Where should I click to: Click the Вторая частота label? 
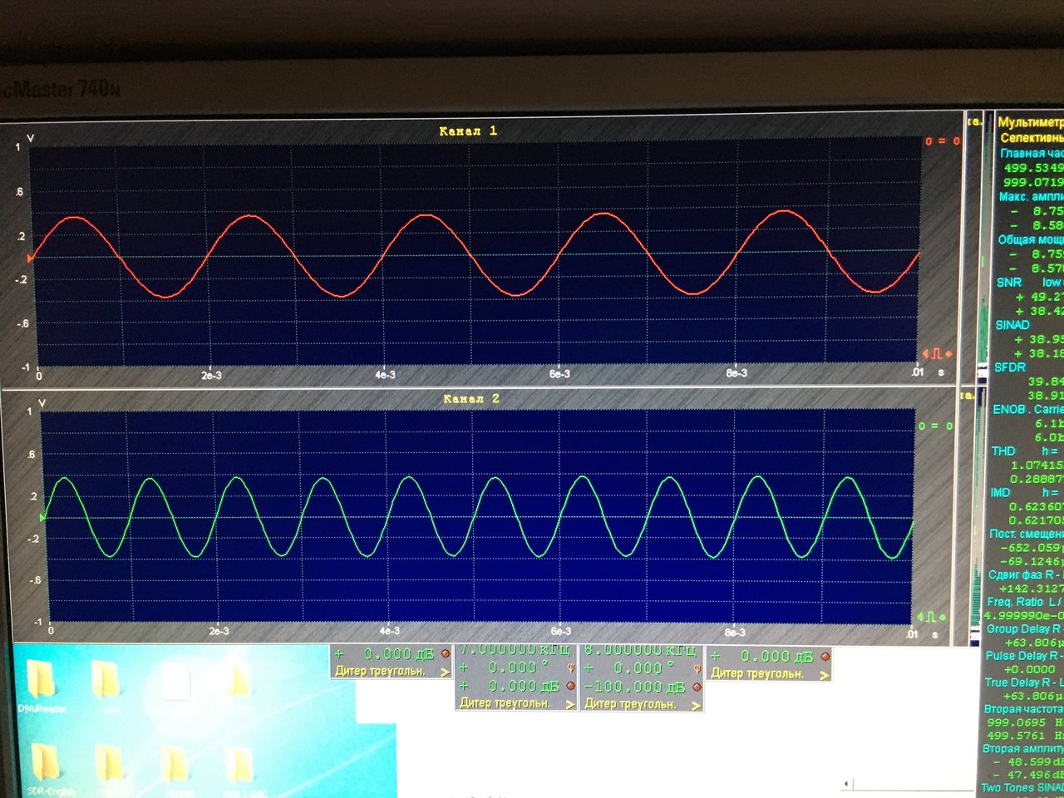[1023, 709]
